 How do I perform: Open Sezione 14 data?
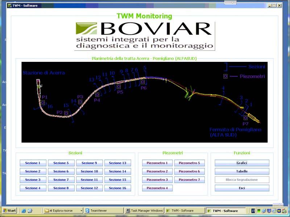point(117,171)
